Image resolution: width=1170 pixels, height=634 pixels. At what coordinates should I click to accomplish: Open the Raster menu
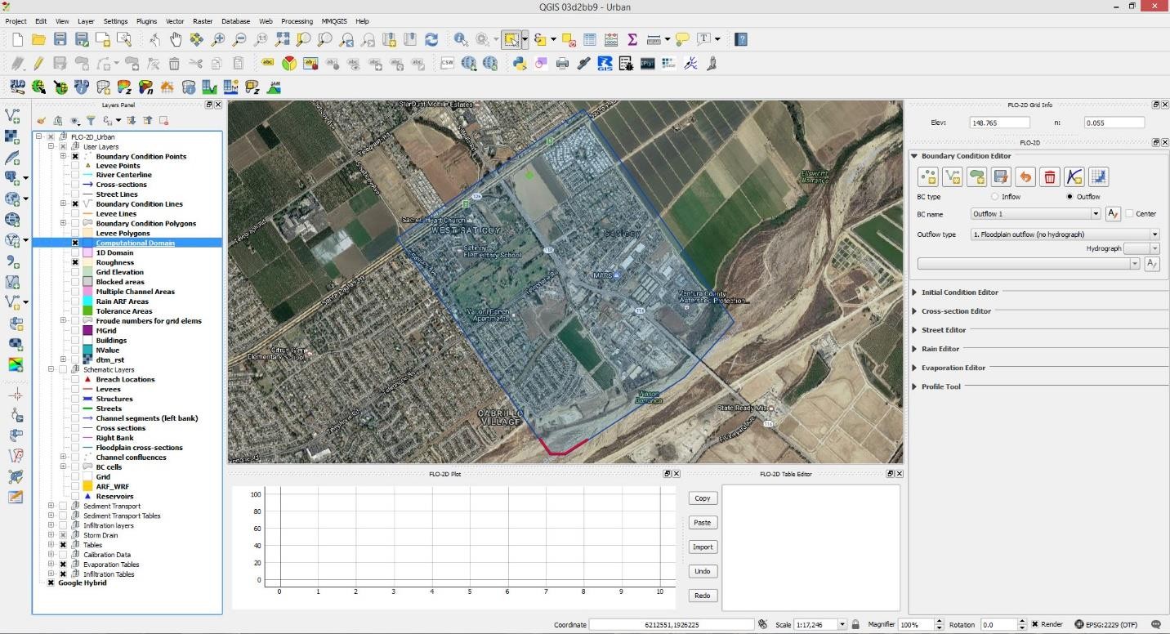(203, 21)
